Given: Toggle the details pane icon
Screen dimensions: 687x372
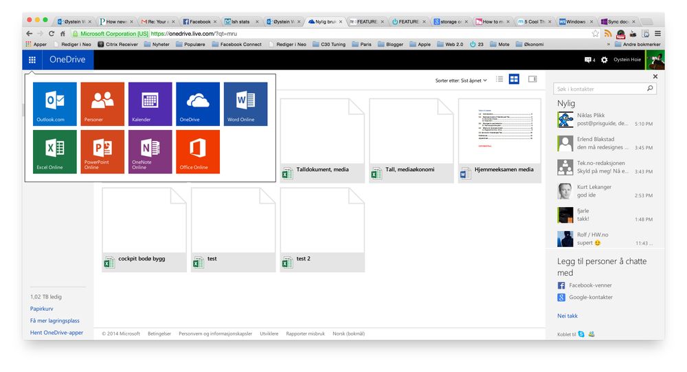Looking at the screenshot, I should click(532, 79).
